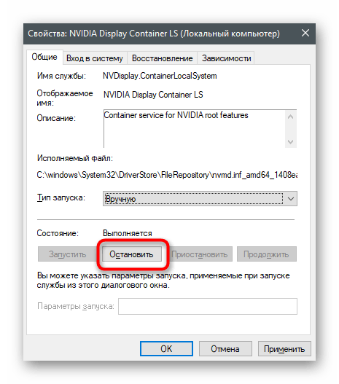Click the Параметры запуска label

tap(76, 306)
